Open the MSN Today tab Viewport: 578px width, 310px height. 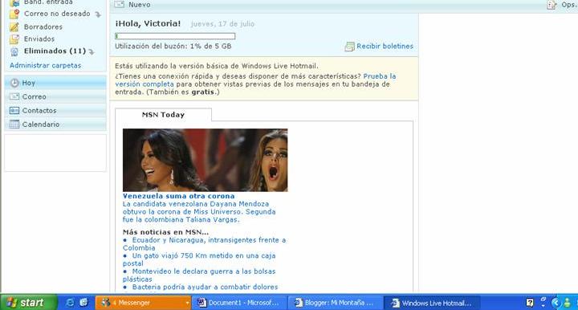click(163, 115)
